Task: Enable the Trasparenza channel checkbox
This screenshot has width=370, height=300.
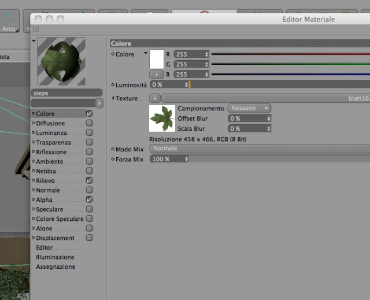Action: pos(90,142)
